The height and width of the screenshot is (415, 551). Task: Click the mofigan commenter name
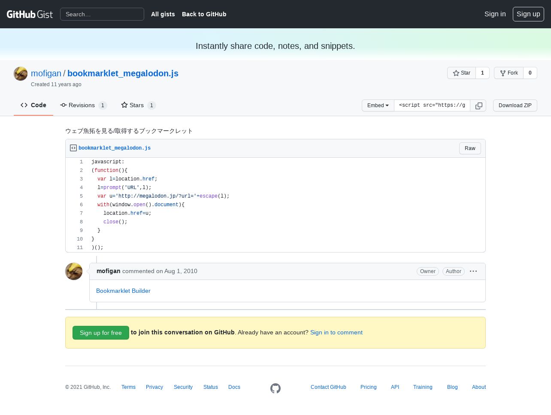point(109,271)
